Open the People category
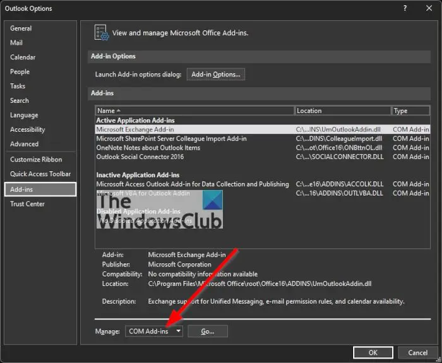Screen dimensions: 442x363 [20, 71]
